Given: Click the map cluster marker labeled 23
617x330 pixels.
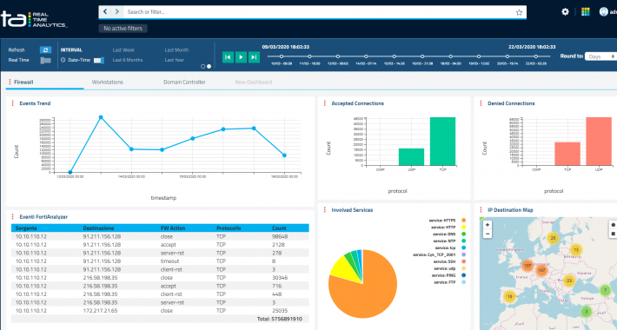Looking at the screenshot, I should [568, 280].
